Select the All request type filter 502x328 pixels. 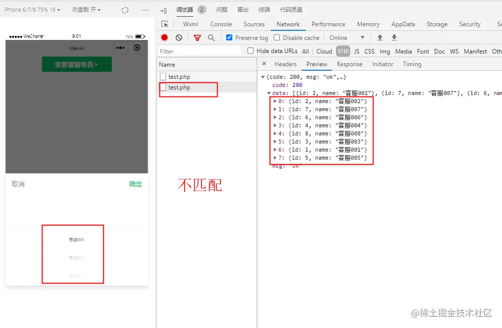tap(306, 51)
